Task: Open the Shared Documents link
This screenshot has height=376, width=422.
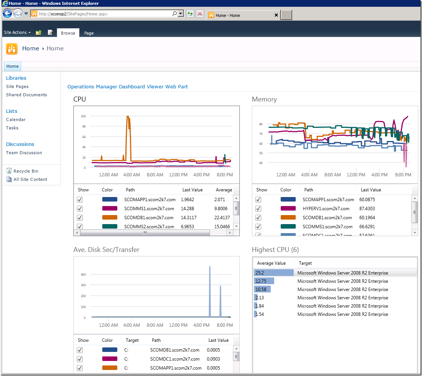Action: (26, 95)
